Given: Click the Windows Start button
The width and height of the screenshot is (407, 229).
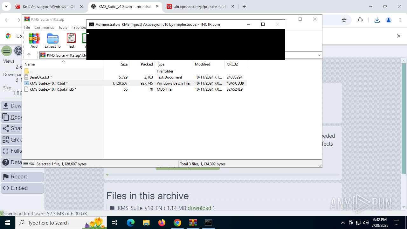Looking at the screenshot, I should 8,223.
